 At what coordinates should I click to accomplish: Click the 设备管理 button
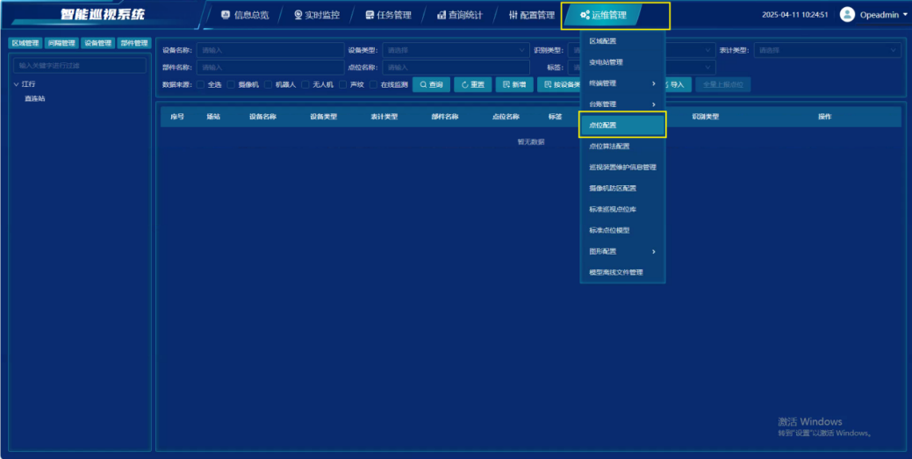point(97,43)
